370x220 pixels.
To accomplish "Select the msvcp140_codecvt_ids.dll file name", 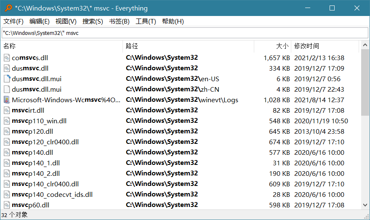I will point(52,194).
